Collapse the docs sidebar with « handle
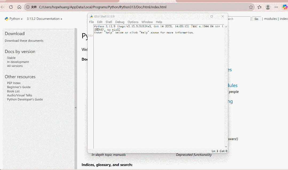 (x=76, y=108)
